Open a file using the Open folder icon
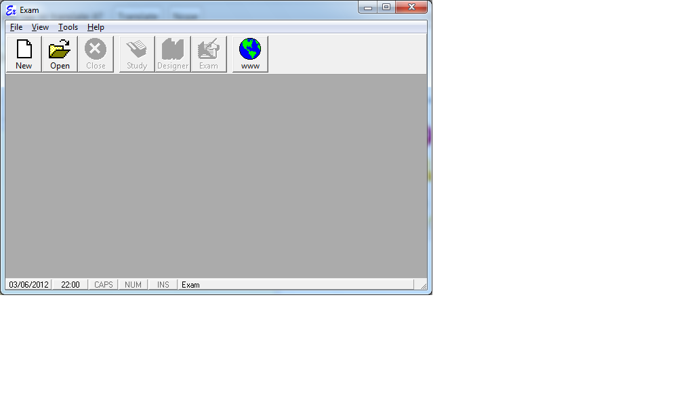 60,54
